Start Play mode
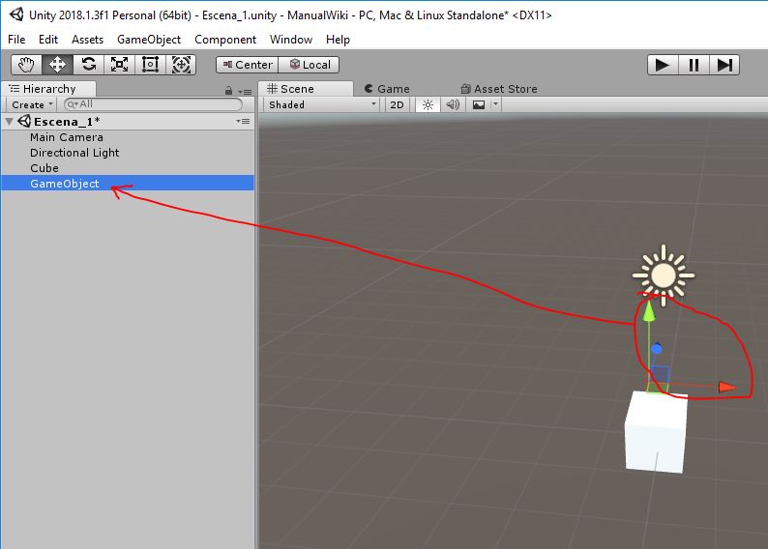The height and width of the screenshot is (549, 768). click(663, 65)
